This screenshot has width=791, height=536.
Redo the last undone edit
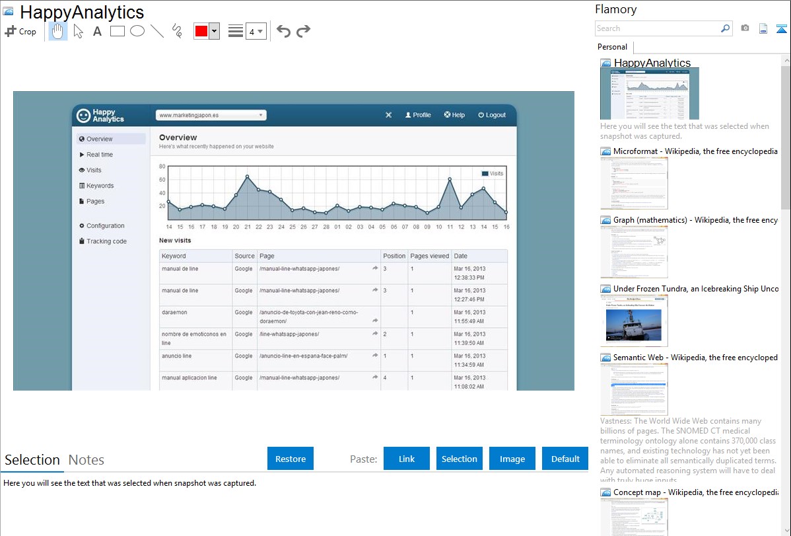303,31
